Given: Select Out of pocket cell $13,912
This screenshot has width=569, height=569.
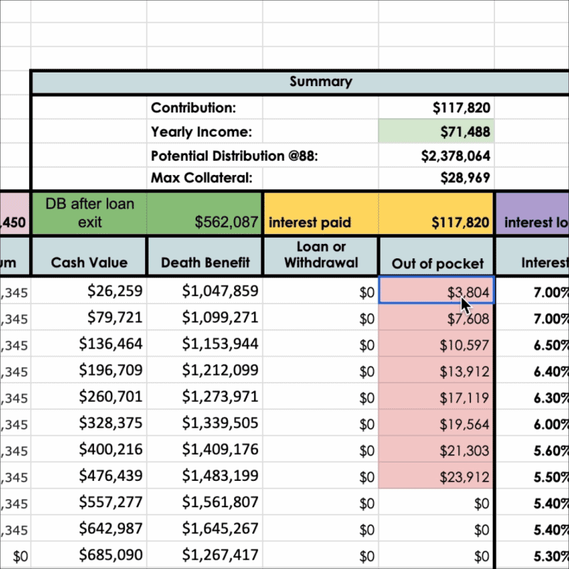Looking at the screenshot, I should click(x=436, y=370).
